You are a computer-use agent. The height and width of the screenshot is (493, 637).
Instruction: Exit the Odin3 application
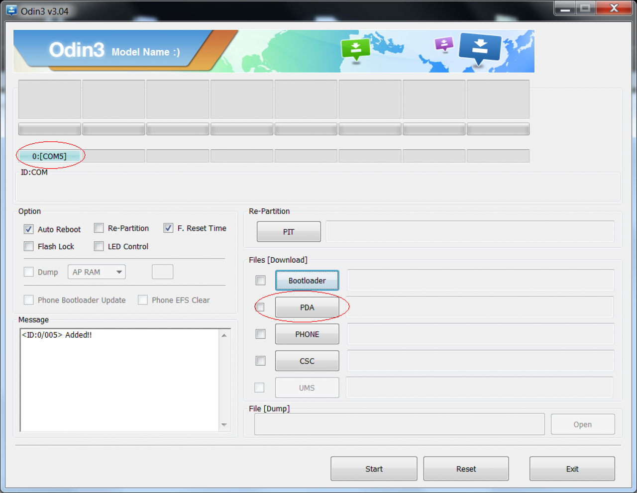pyautogui.click(x=572, y=469)
